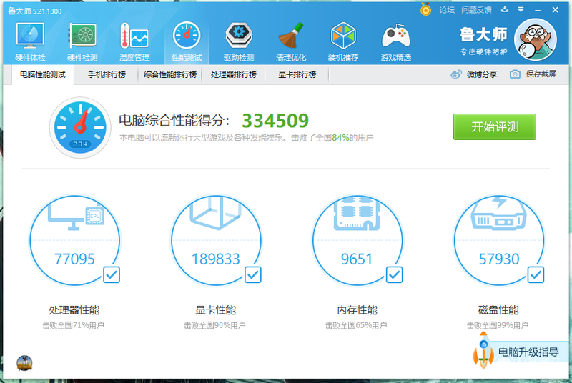Click the camera icon for 保存截屏
The image size is (572, 383).
click(x=515, y=74)
